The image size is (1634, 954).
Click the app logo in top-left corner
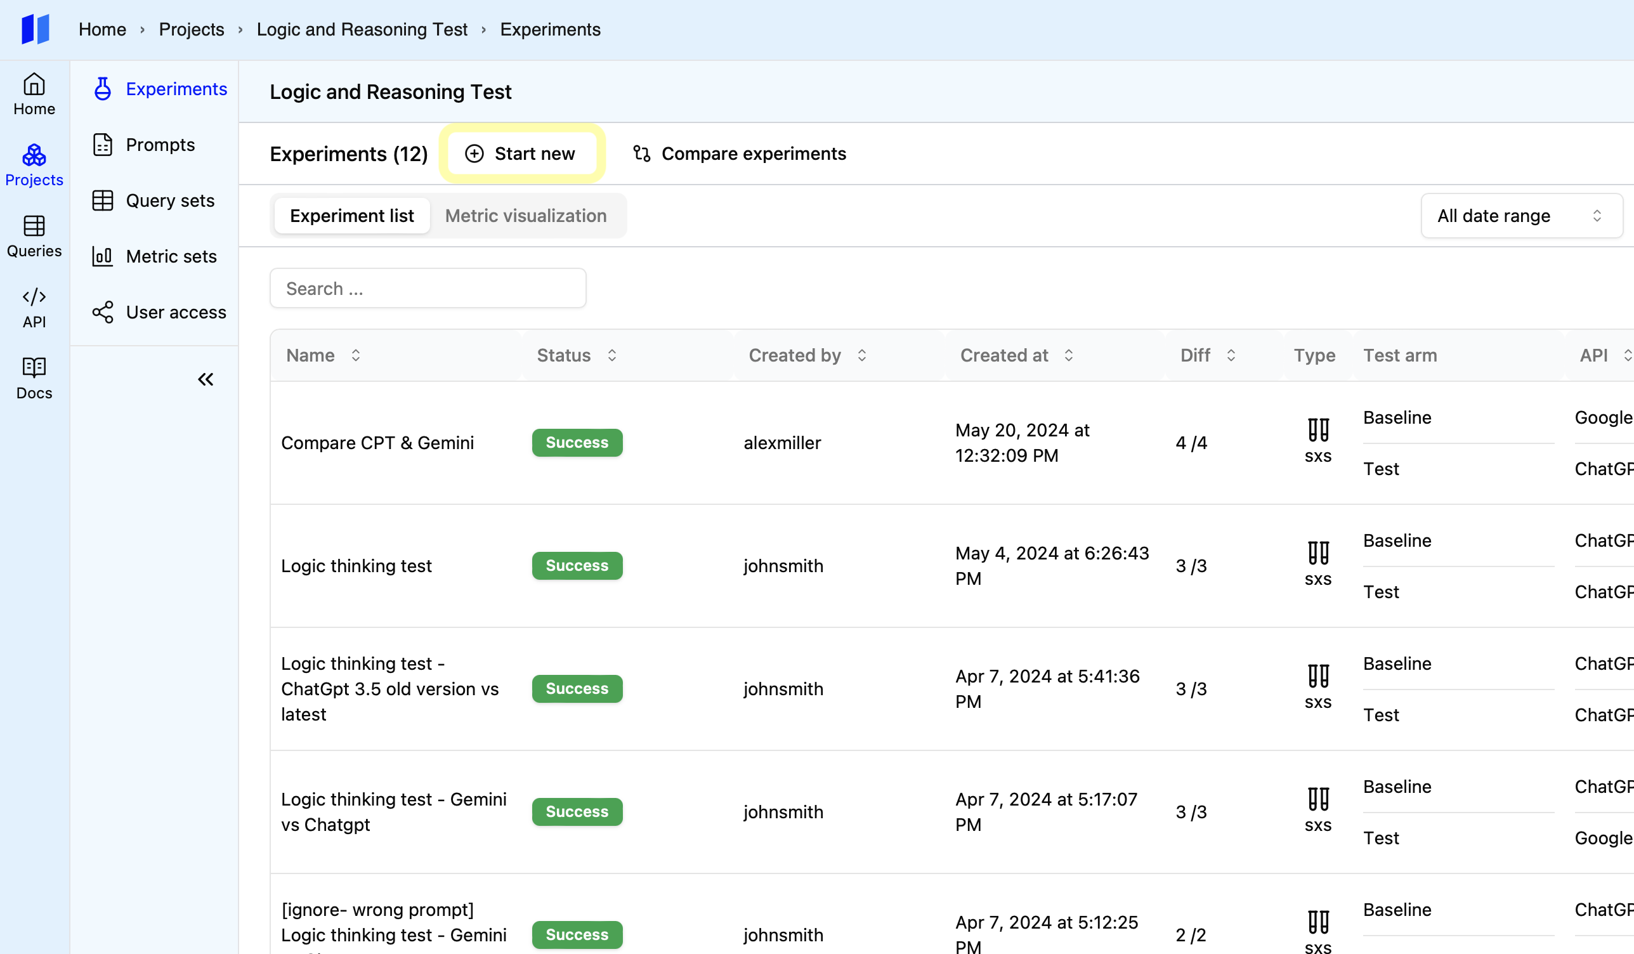pyautogui.click(x=35, y=29)
